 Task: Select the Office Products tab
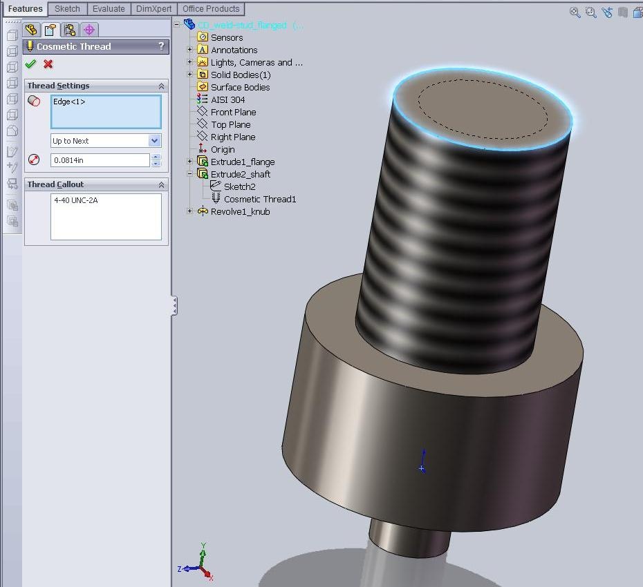(x=211, y=8)
